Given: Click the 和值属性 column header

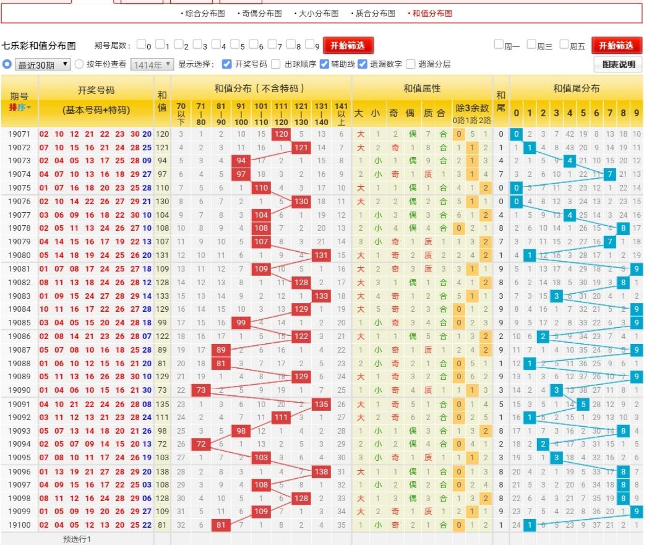Looking at the screenshot, I should pyautogui.click(x=422, y=88).
